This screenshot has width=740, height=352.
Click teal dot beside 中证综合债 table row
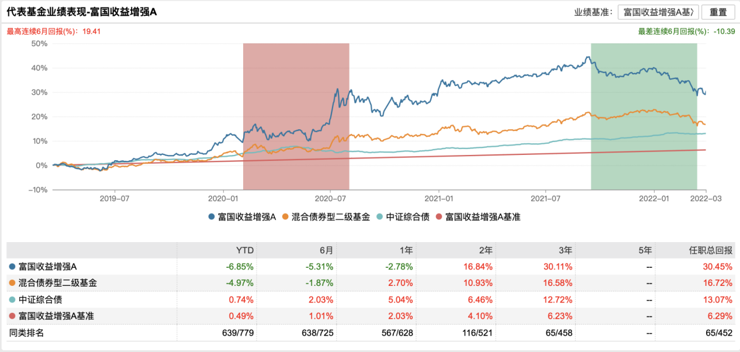click(x=12, y=300)
